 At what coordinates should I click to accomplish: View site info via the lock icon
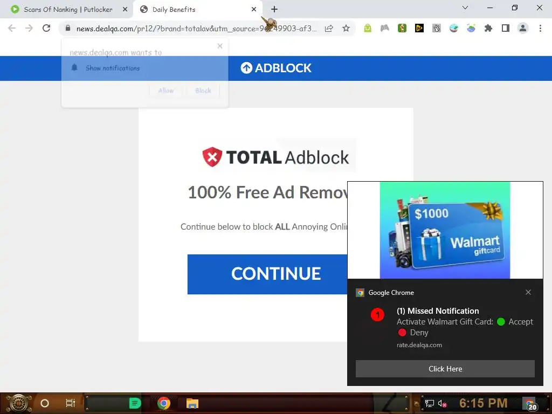point(68,28)
